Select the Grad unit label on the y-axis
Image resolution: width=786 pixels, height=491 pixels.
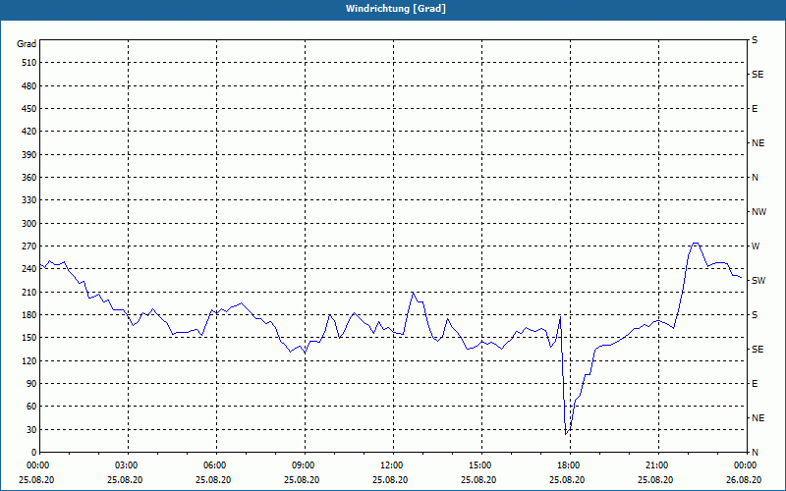click(x=27, y=44)
